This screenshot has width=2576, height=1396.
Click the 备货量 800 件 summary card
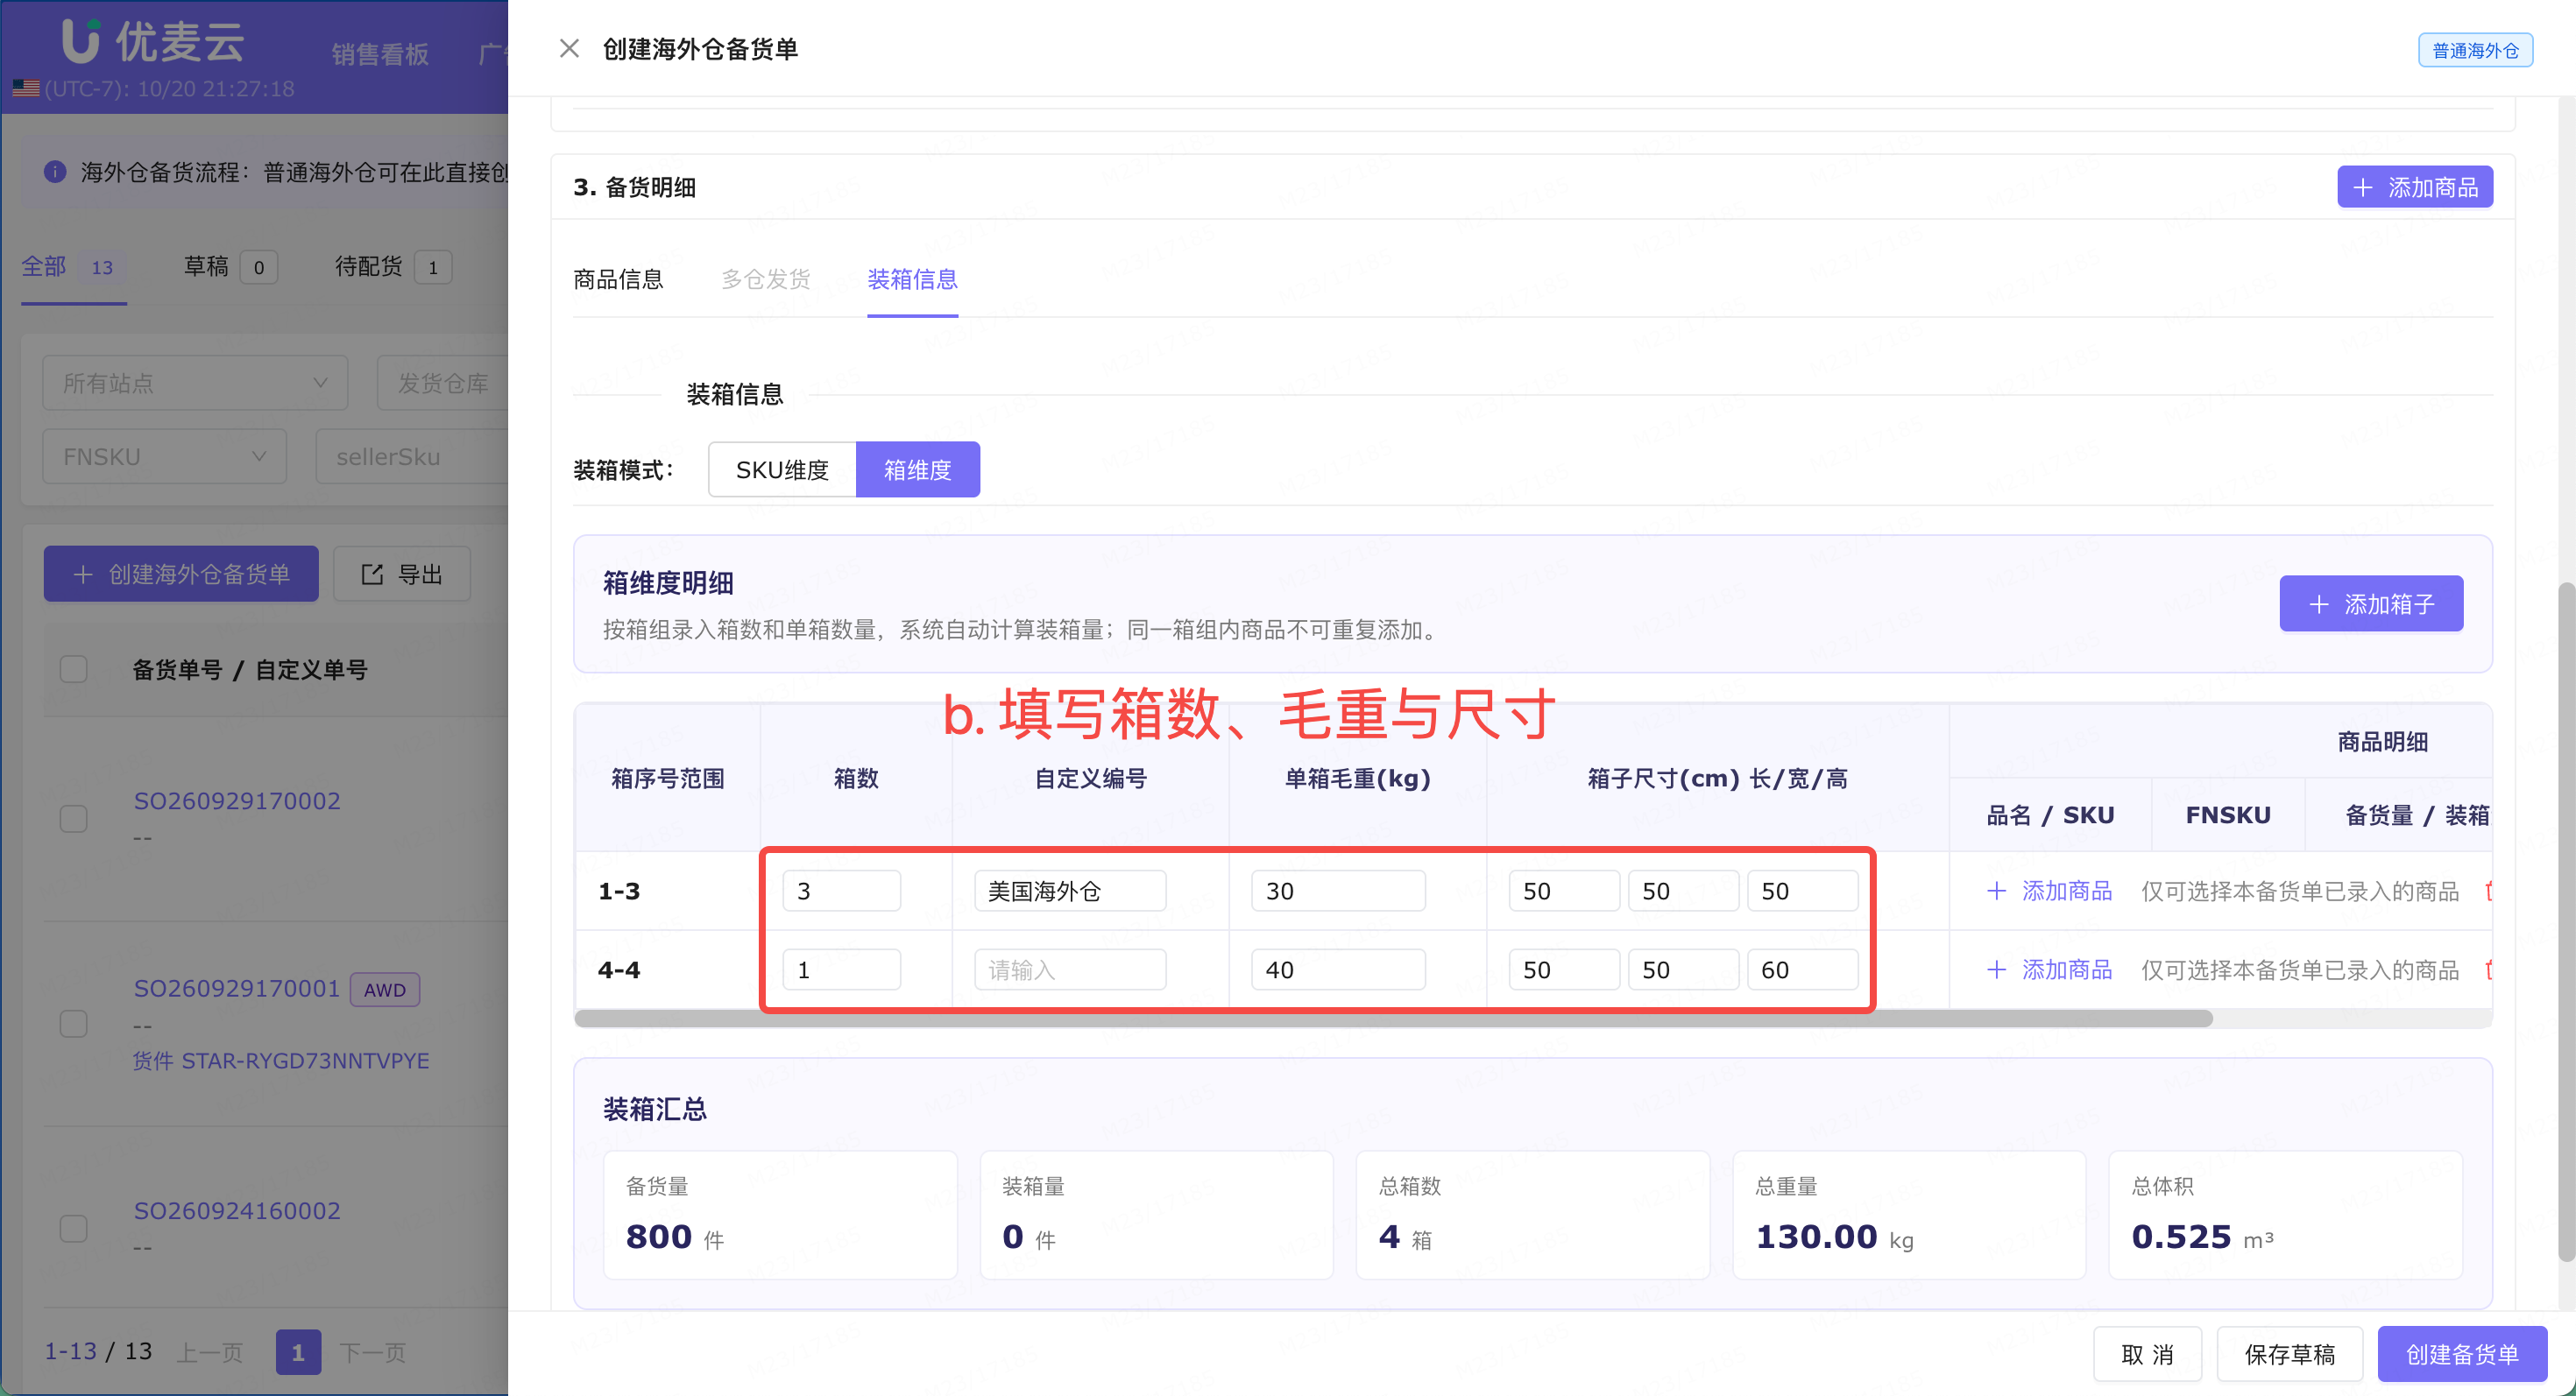[x=780, y=1214]
